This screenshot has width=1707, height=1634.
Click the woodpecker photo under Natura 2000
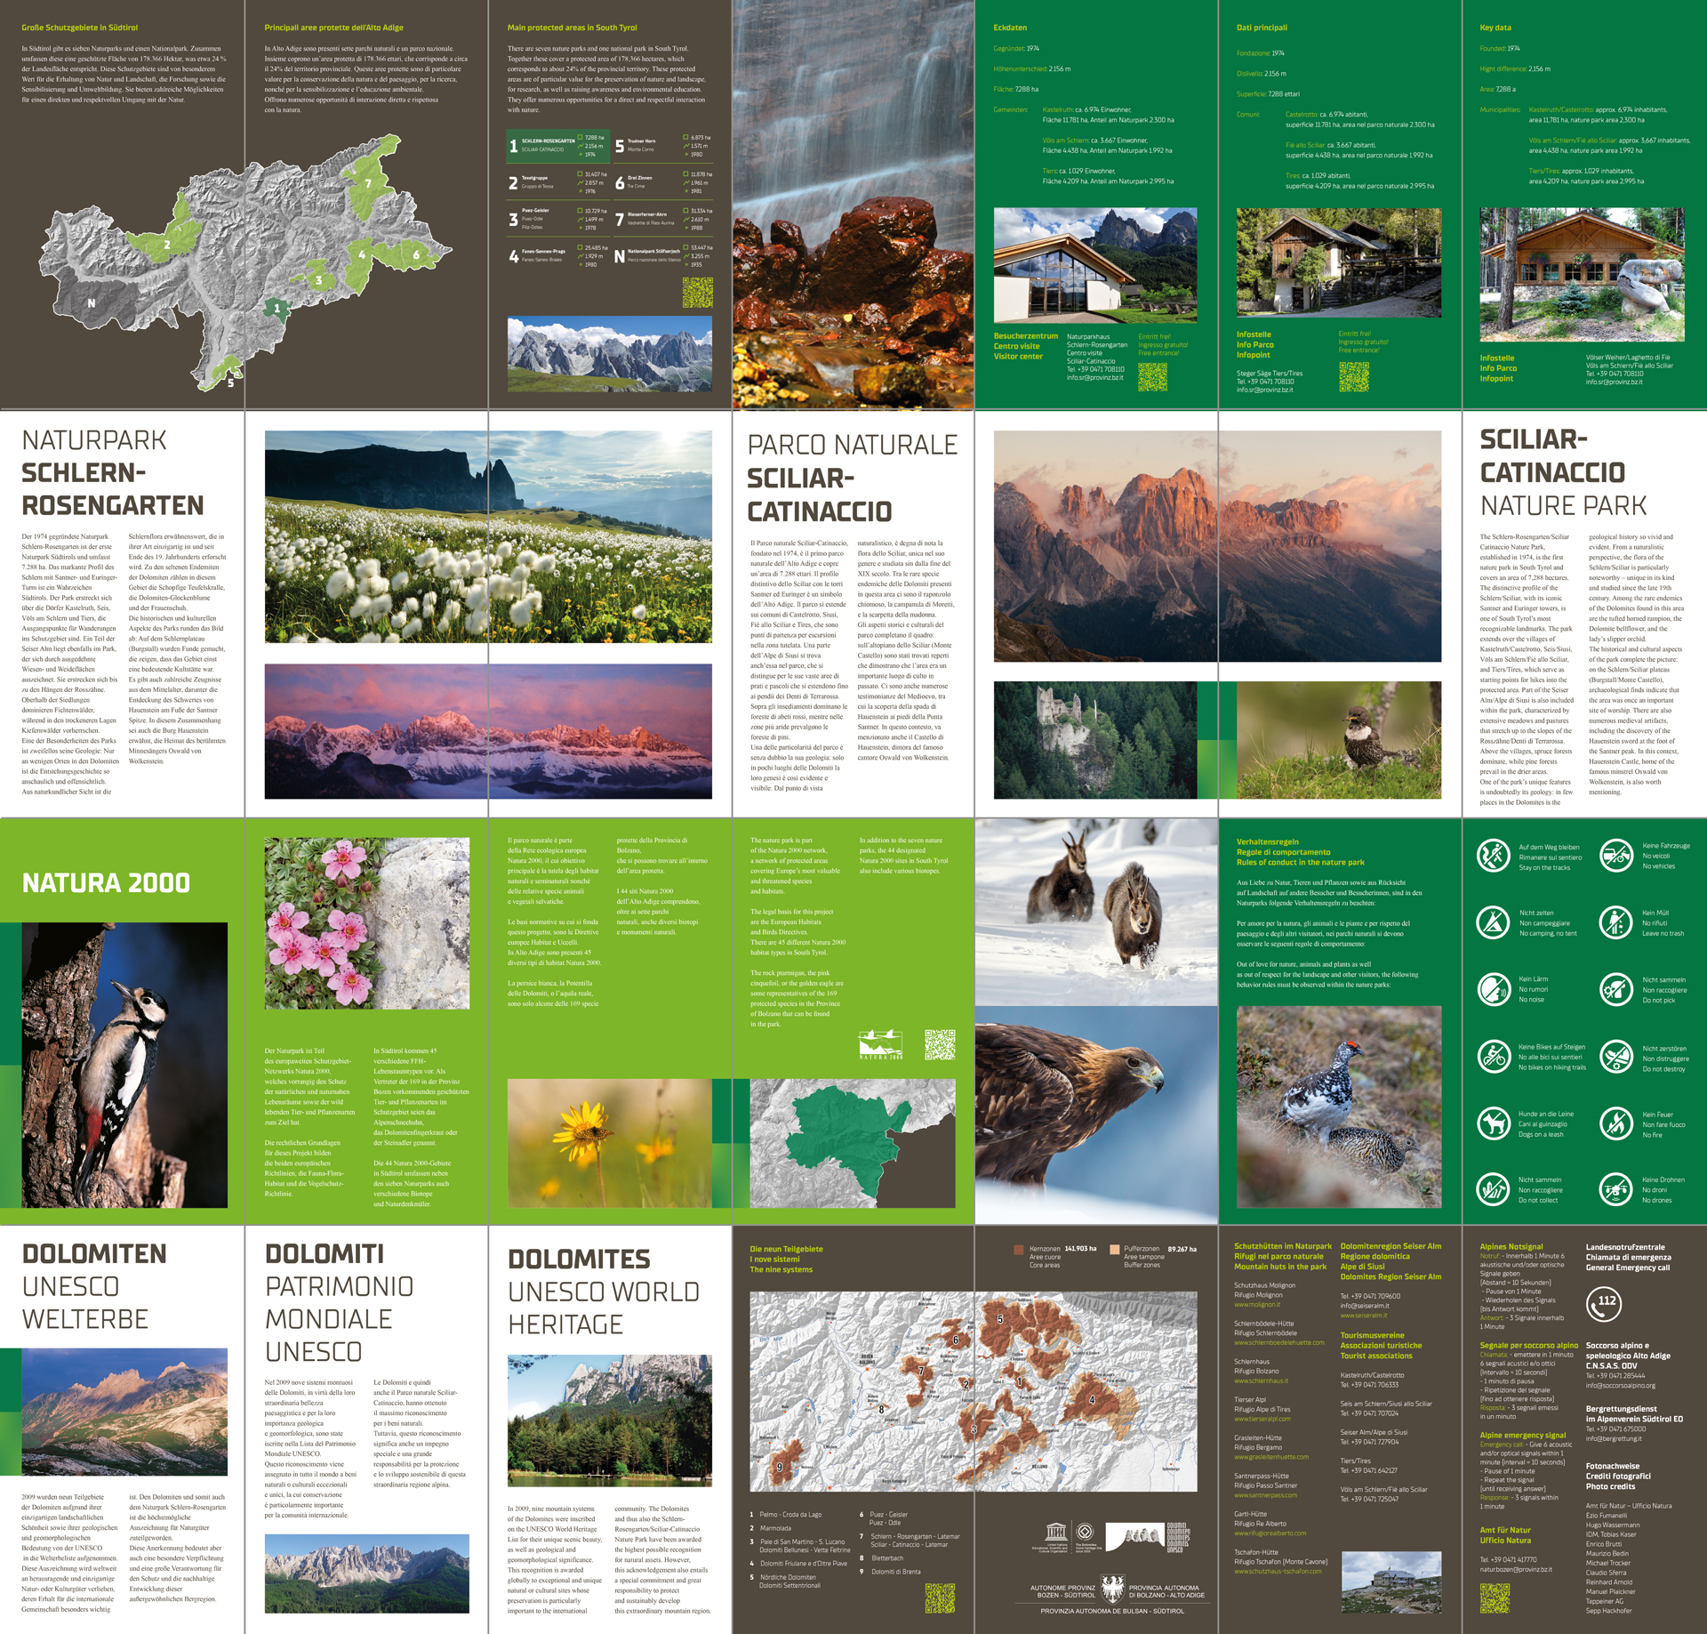point(124,1065)
